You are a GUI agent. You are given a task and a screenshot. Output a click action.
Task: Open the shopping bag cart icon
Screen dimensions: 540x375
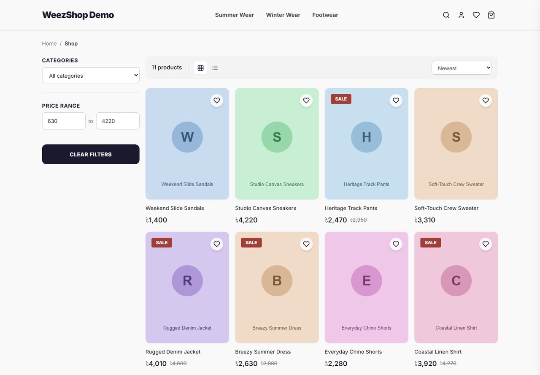pyautogui.click(x=491, y=15)
